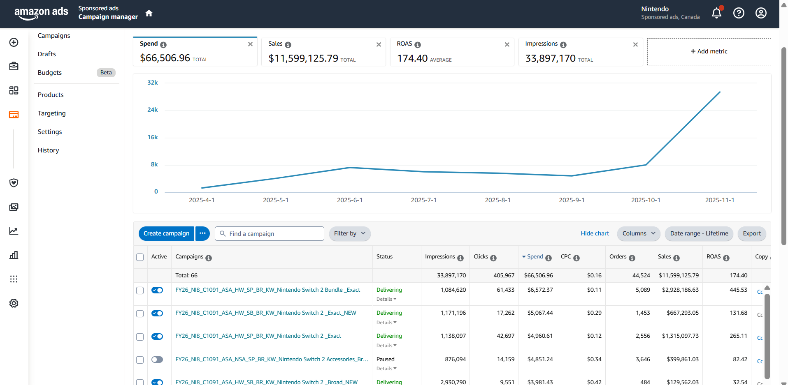Screen dimensions: 788x385
Task: Click the home icon in header
Action: (149, 13)
